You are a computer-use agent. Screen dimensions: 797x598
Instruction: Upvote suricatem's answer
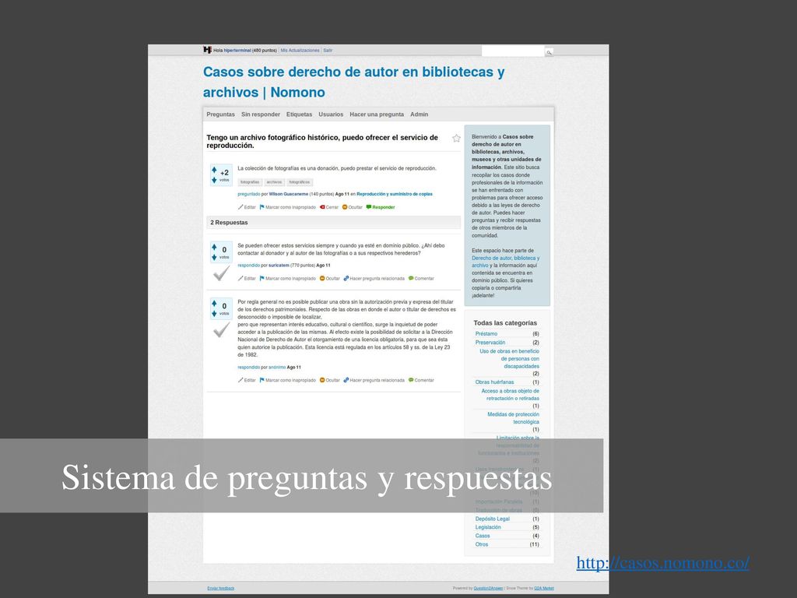pyautogui.click(x=214, y=247)
